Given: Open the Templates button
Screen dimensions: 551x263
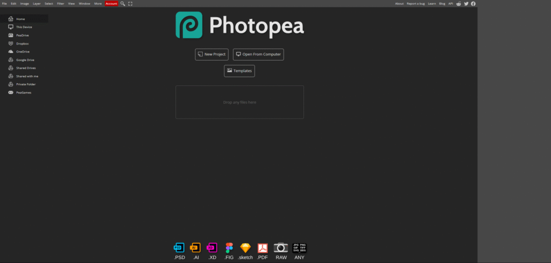Looking at the screenshot, I should pos(239,70).
